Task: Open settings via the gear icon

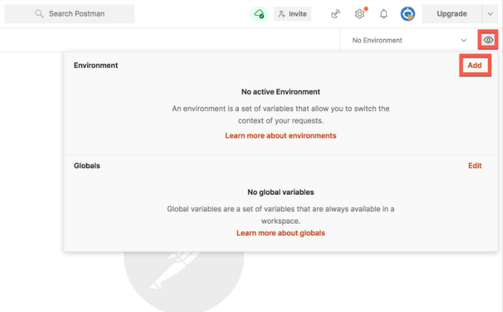Action: tap(360, 14)
